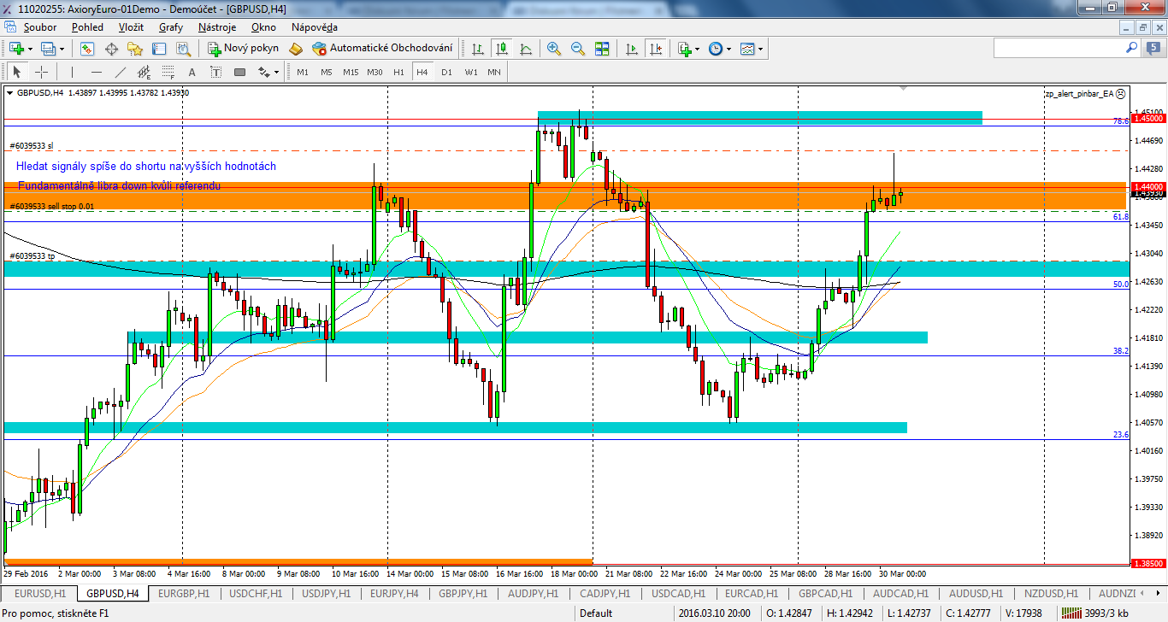1168x622 pixels.
Task: Tile chart windows icon
Action: pos(602,49)
